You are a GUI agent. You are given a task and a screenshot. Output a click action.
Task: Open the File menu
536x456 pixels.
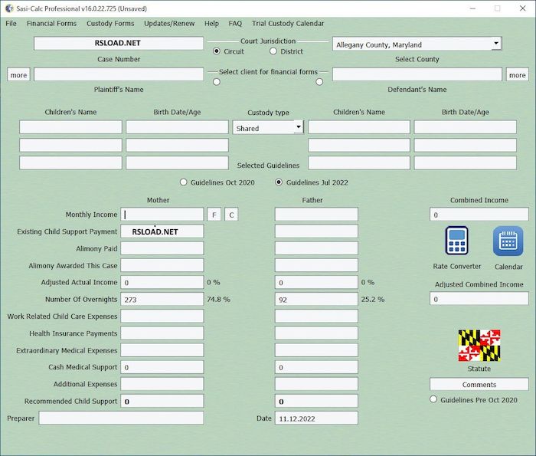[x=11, y=23]
